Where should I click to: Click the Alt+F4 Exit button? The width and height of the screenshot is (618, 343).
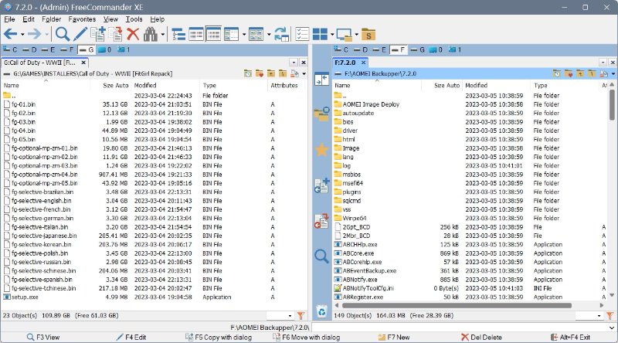[570, 337]
